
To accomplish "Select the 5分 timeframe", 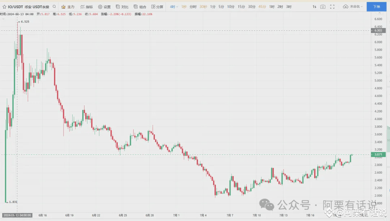I will point(221,7).
